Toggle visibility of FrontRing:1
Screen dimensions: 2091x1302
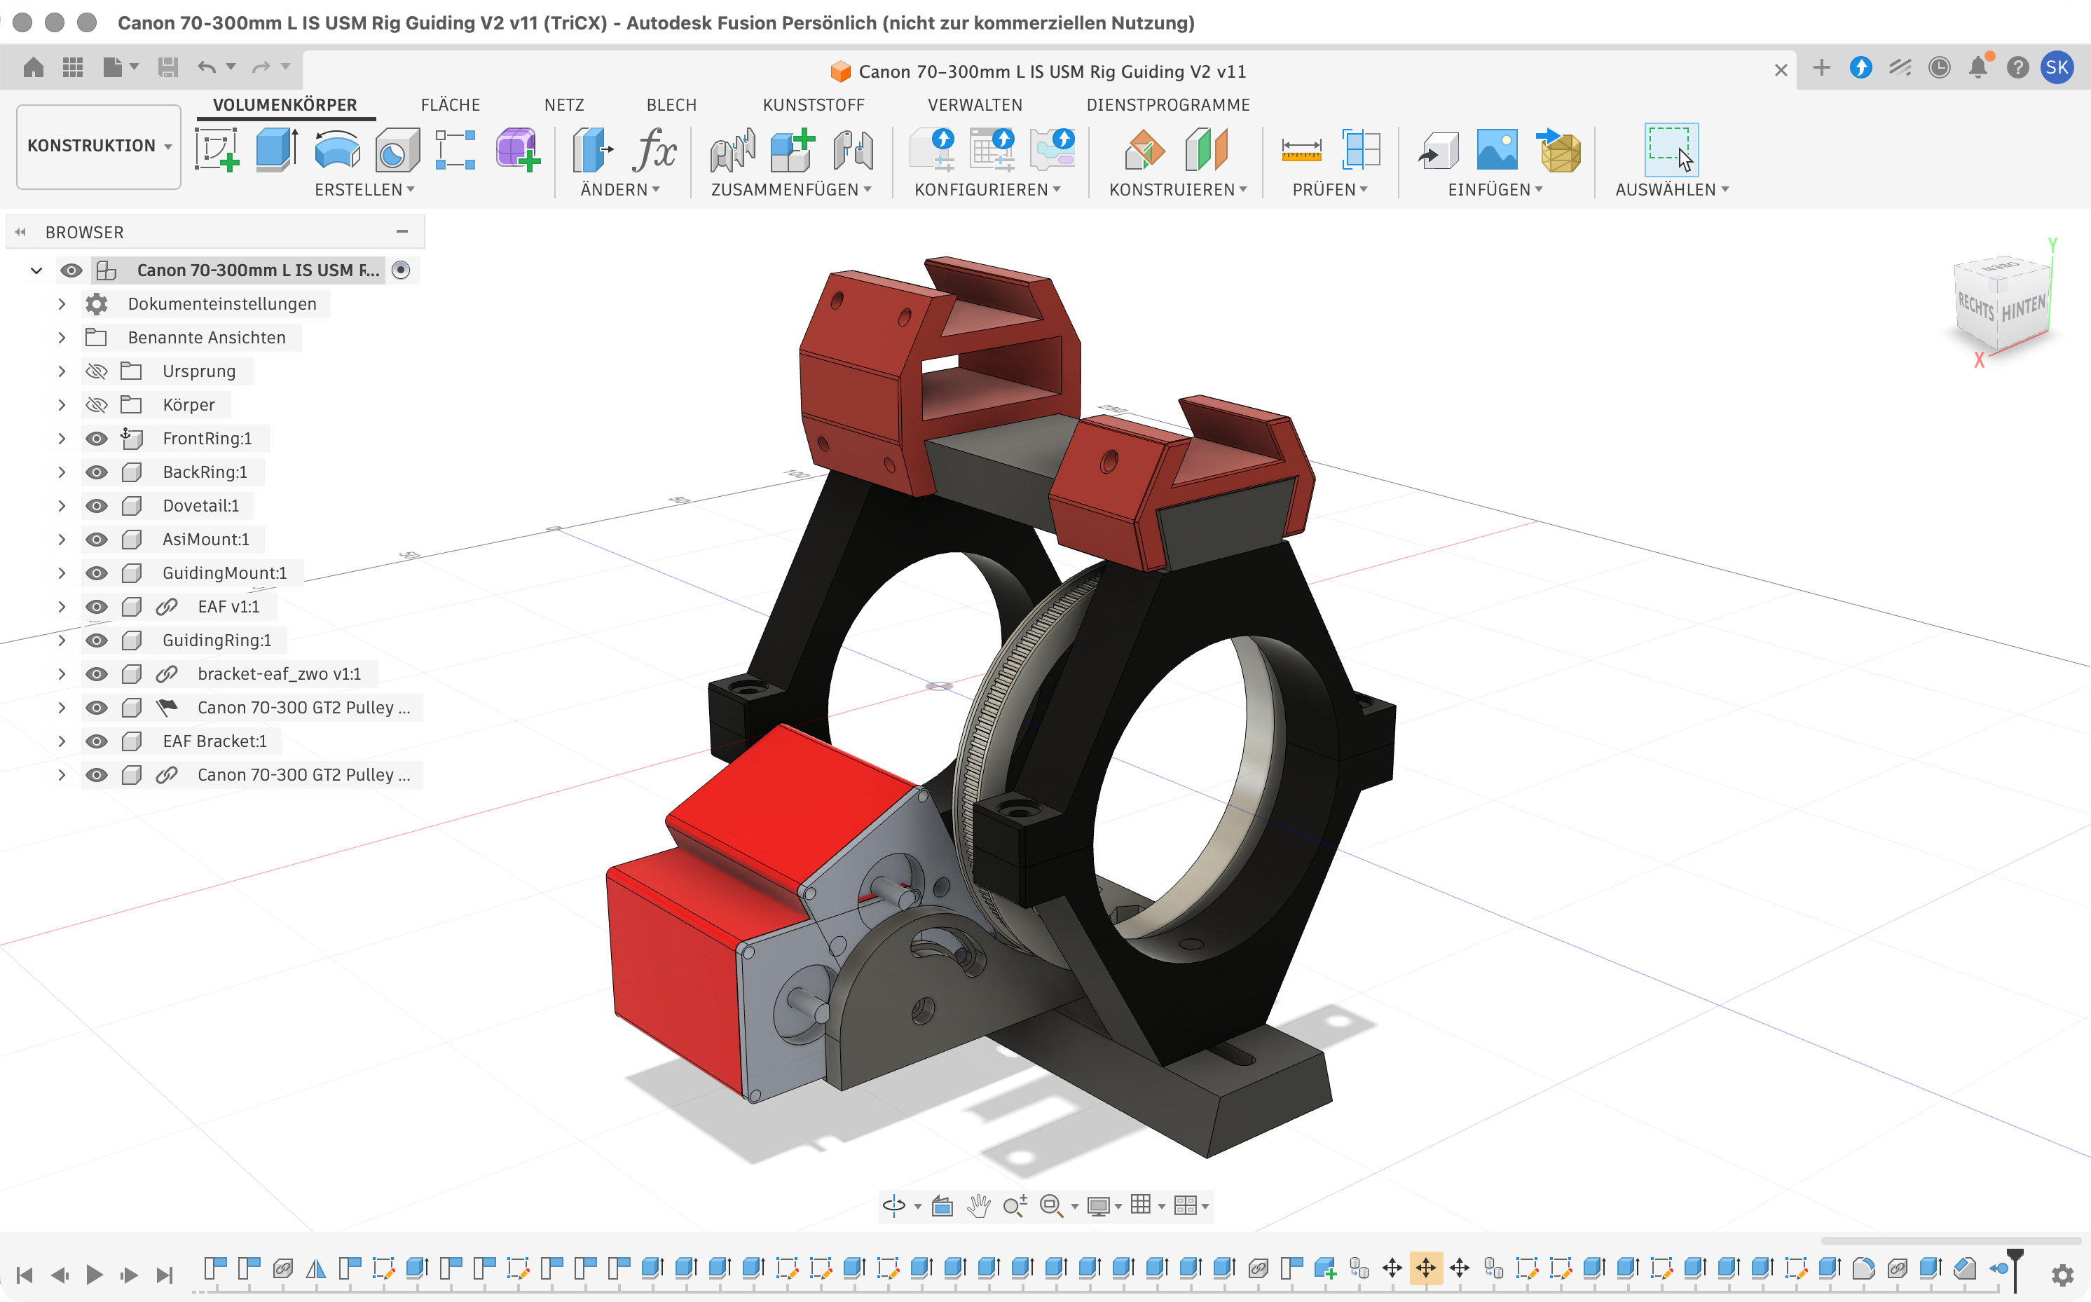pyautogui.click(x=97, y=438)
